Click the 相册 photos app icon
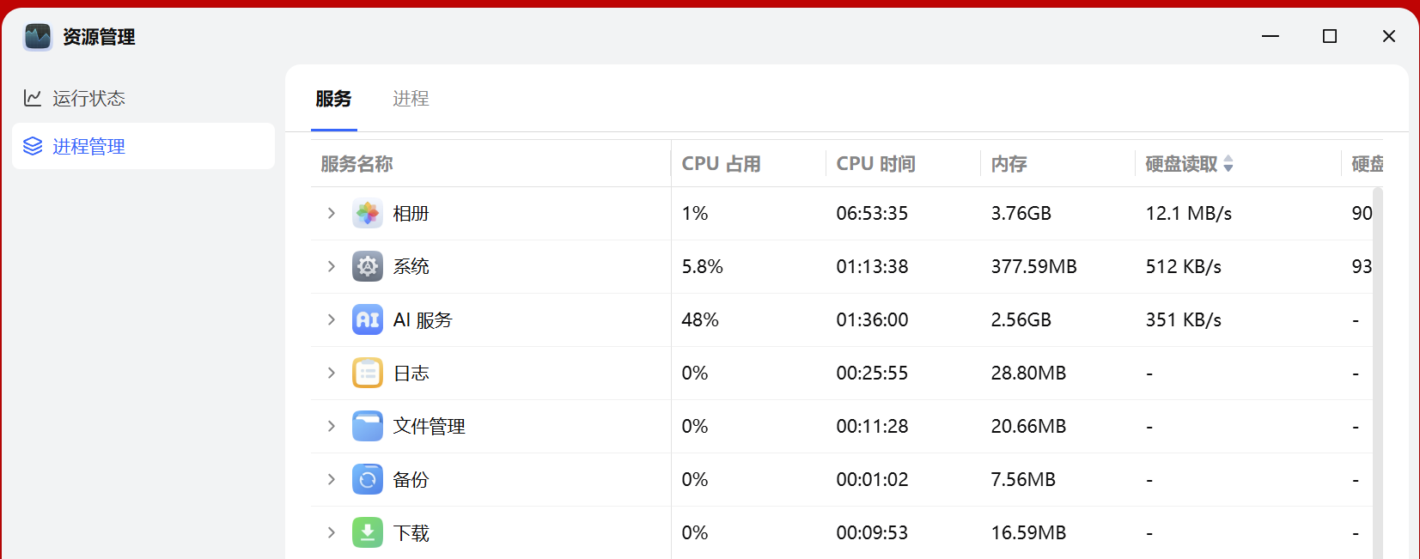Viewport: 1420px width, 559px height. (368, 213)
